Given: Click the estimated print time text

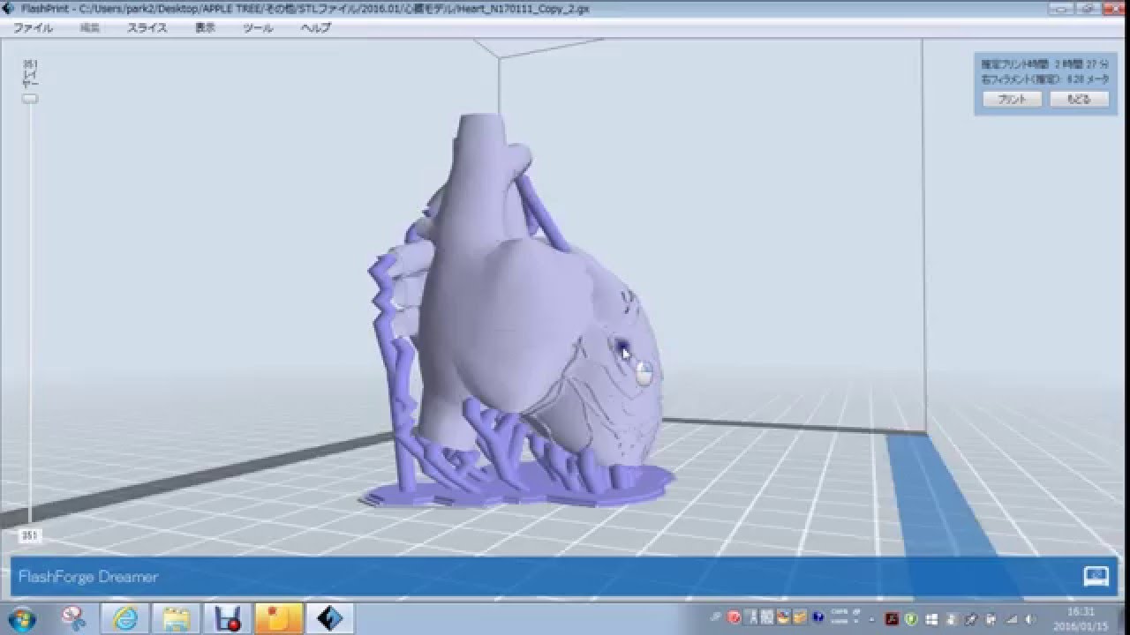Looking at the screenshot, I should pyautogui.click(x=1043, y=64).
